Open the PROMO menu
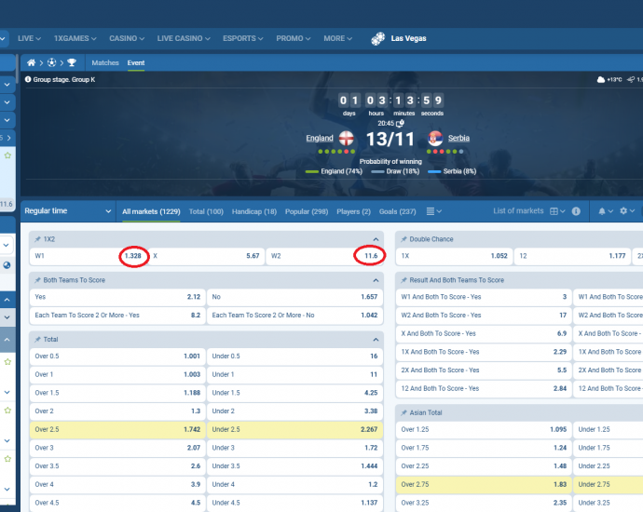Viewport: 643px width, 512px height. pos(294,38)
